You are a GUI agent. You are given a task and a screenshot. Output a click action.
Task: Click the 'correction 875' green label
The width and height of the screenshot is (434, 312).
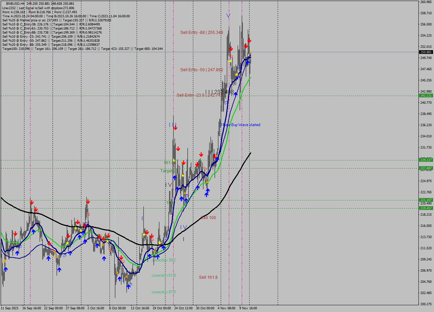(x=163, y=292)
